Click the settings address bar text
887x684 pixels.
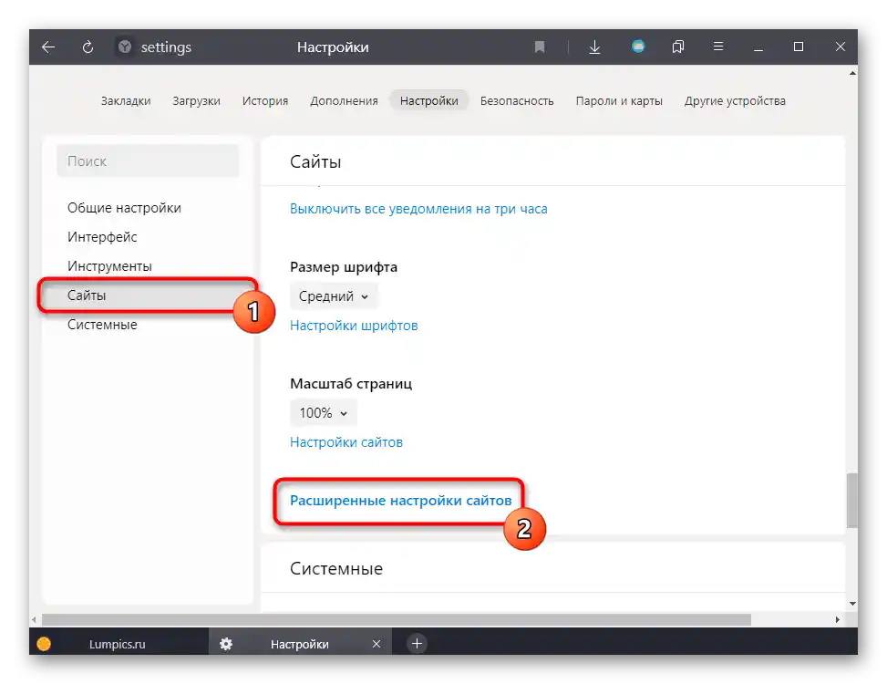tap(166, 47)
